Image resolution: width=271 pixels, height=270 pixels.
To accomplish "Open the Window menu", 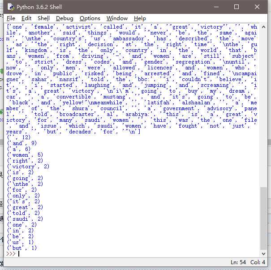I will 117,18.
